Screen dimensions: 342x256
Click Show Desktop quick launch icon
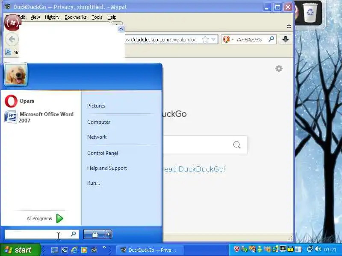click(55, 250)
